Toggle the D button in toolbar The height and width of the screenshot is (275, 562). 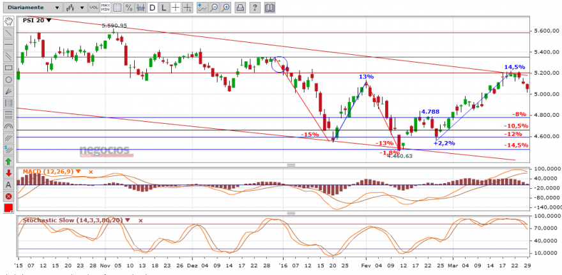[153, 7]
